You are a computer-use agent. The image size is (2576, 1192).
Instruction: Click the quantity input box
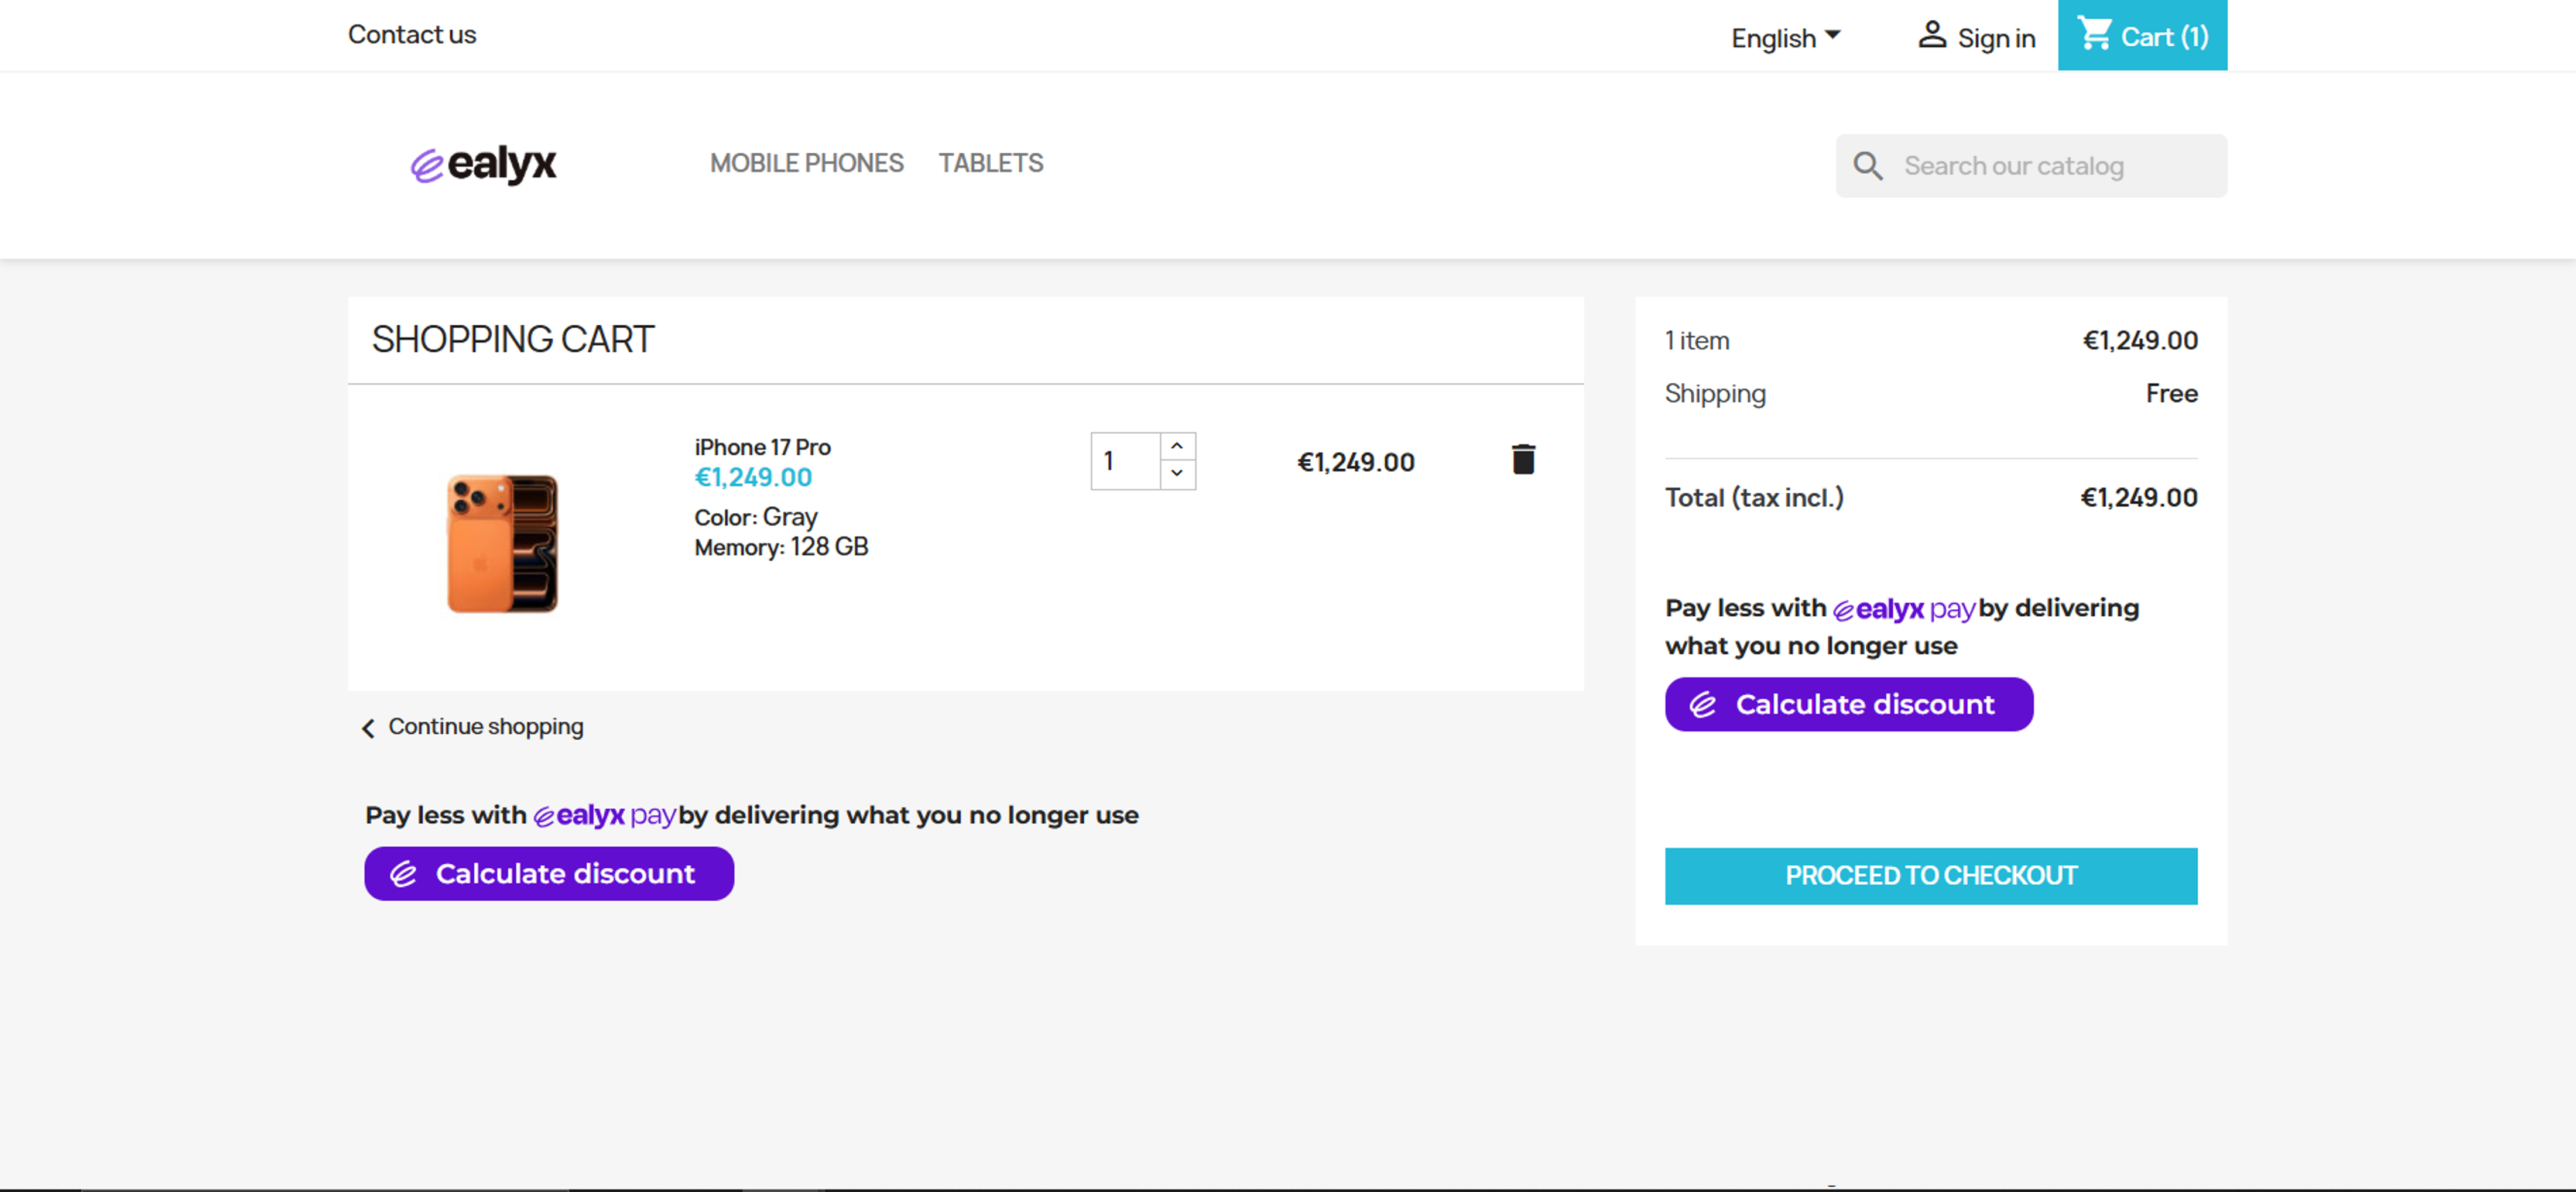pyautogui.click(x=1125, y=461)
